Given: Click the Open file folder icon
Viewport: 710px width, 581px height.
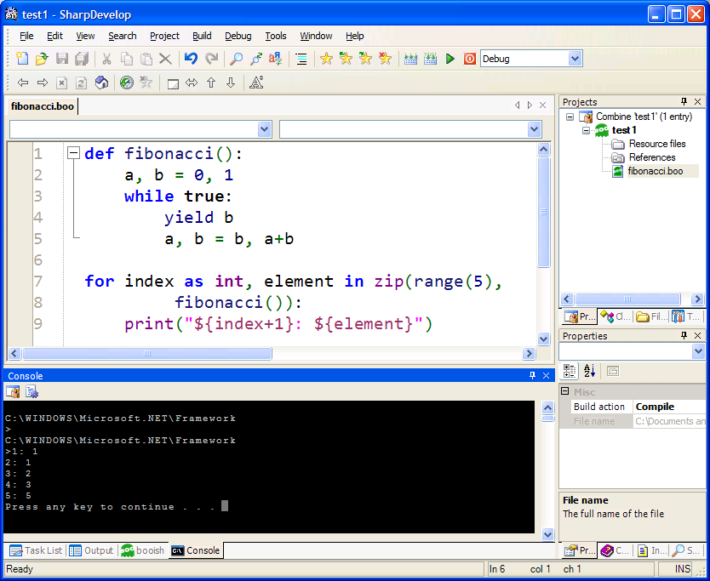Looking at the screenshot, I should tap(42, 59).
